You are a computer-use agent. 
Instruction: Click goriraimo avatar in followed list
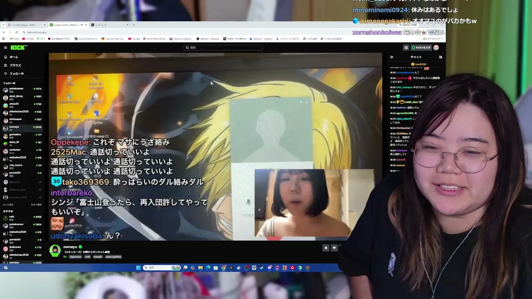coord(5,135)
